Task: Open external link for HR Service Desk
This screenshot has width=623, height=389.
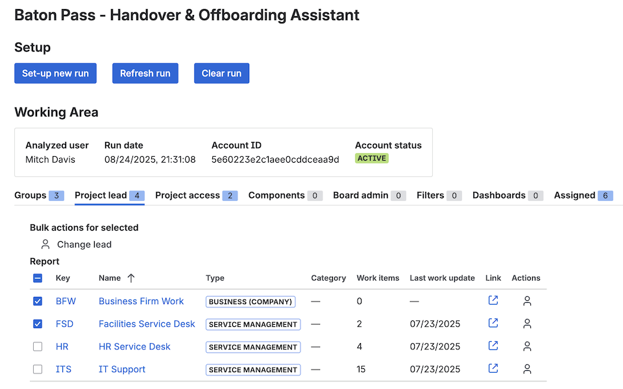Action: pos(493,346)
